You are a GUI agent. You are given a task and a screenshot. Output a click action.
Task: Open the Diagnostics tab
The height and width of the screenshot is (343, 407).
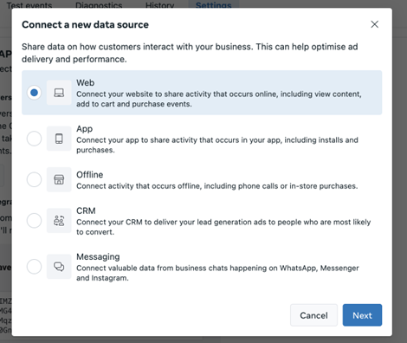pyautogui.click(x=99, y=4)
